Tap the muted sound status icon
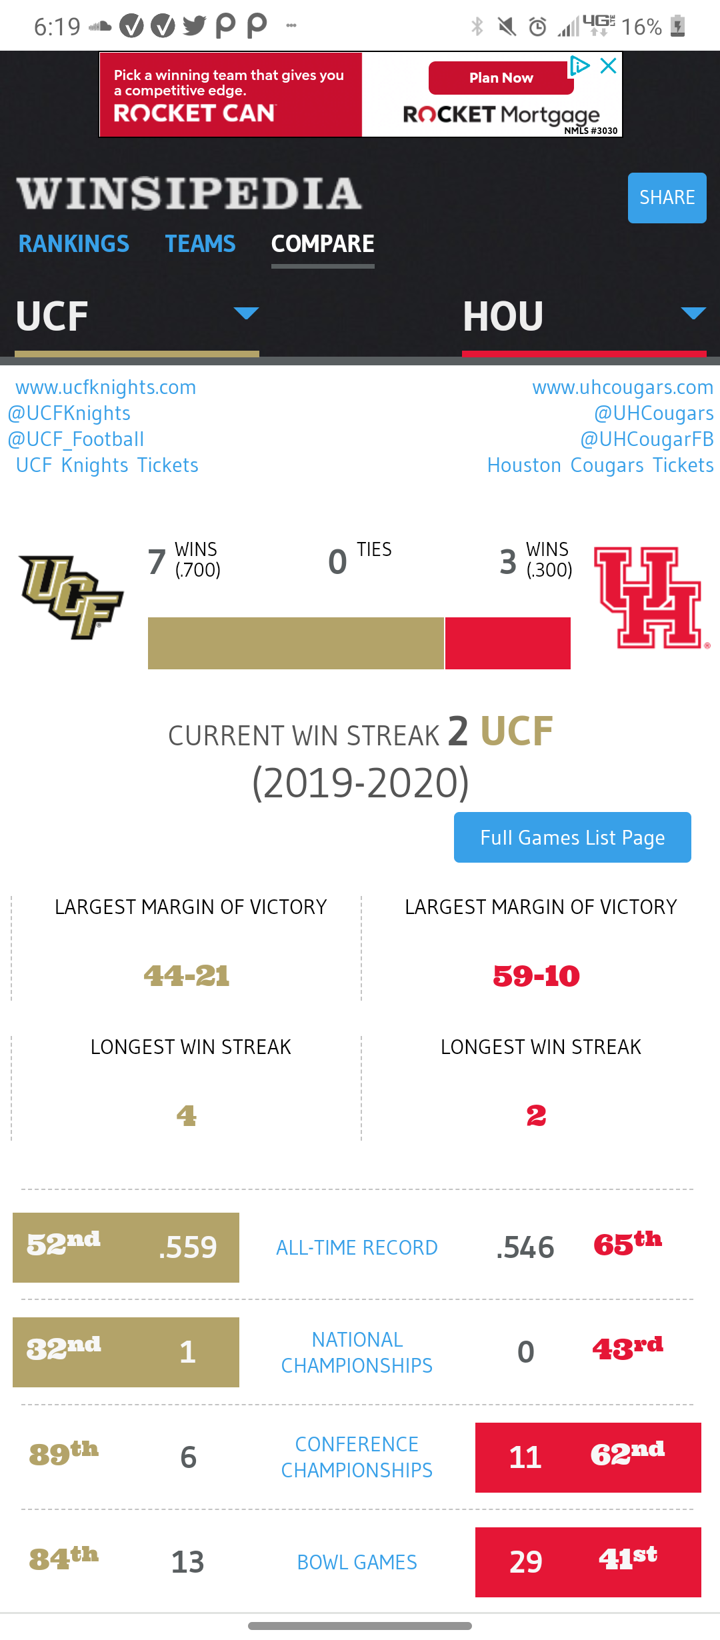 [x=507, y=27]
